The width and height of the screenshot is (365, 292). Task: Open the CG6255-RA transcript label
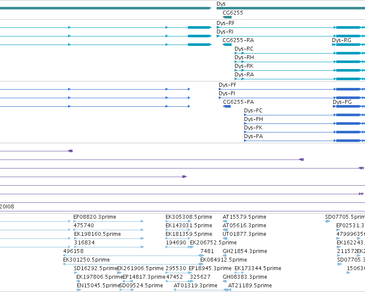tap(238, 40)
